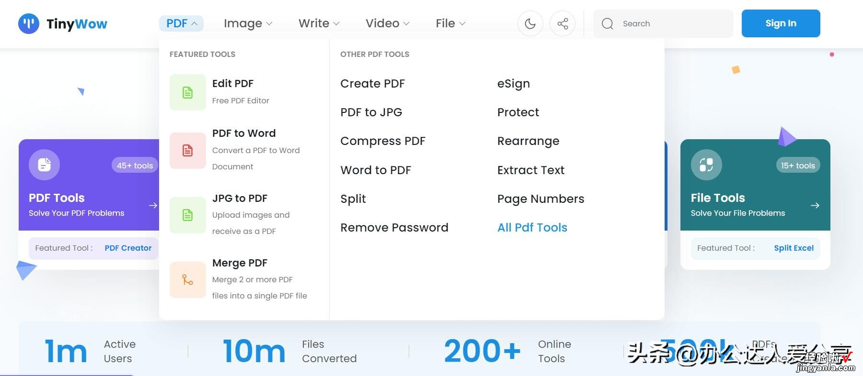Click the 45+ tools badge
Image resolution: width=863 pixels, height=376 pixels.
135,166
